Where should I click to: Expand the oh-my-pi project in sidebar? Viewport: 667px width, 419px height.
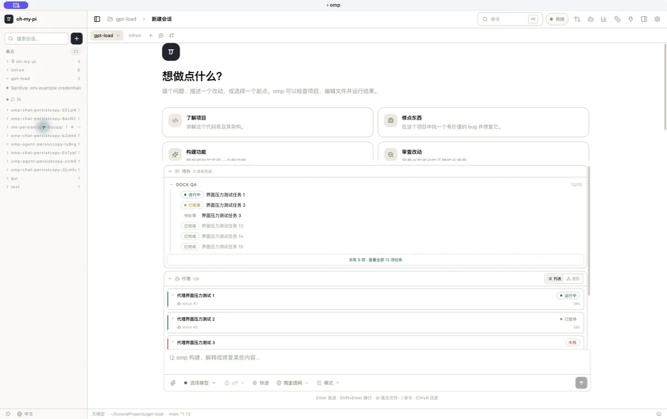coord(8,62)
